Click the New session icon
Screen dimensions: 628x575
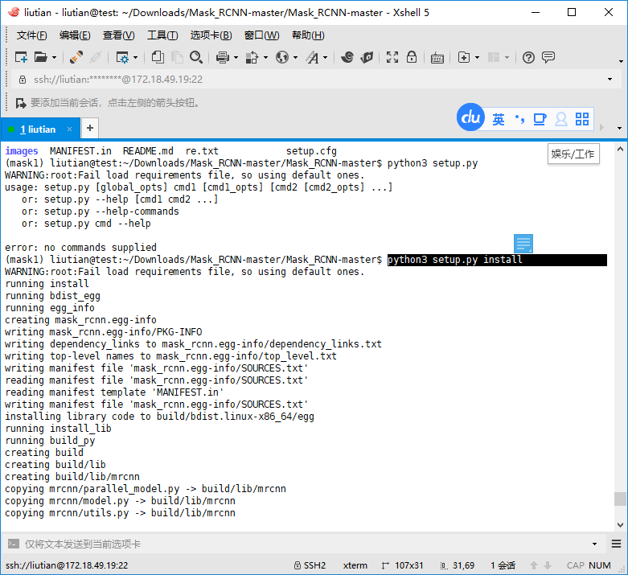[x=21, y=57]
